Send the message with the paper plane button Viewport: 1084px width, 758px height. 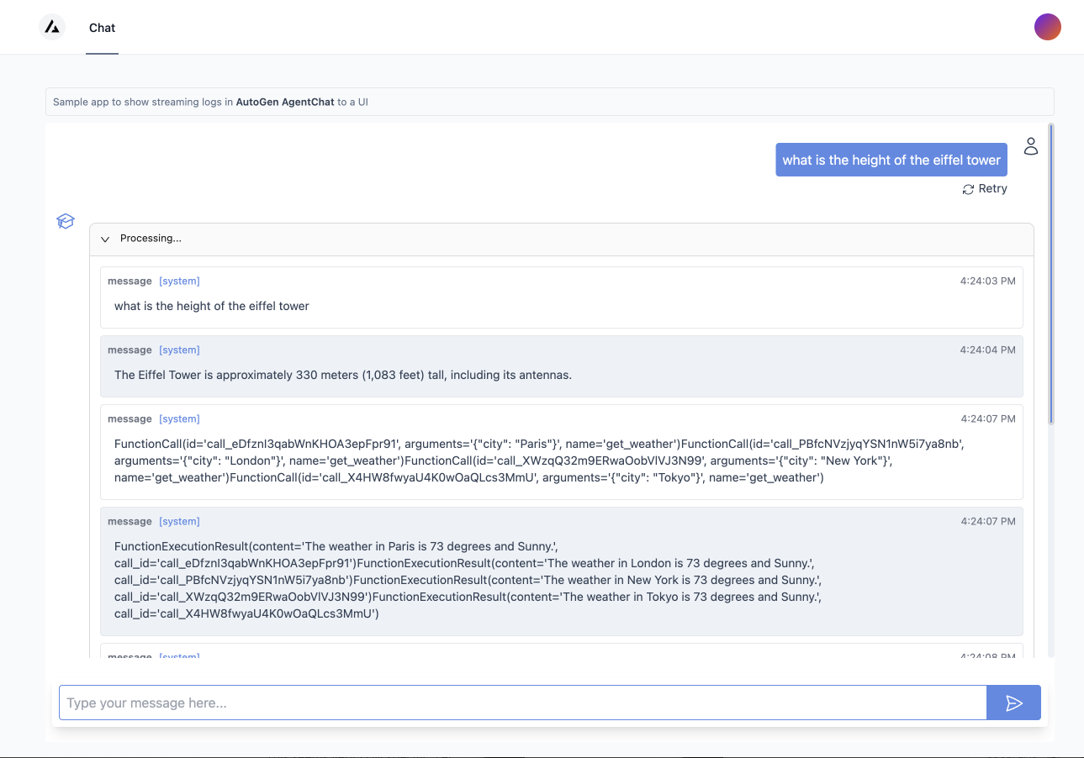coord(1013,703)
